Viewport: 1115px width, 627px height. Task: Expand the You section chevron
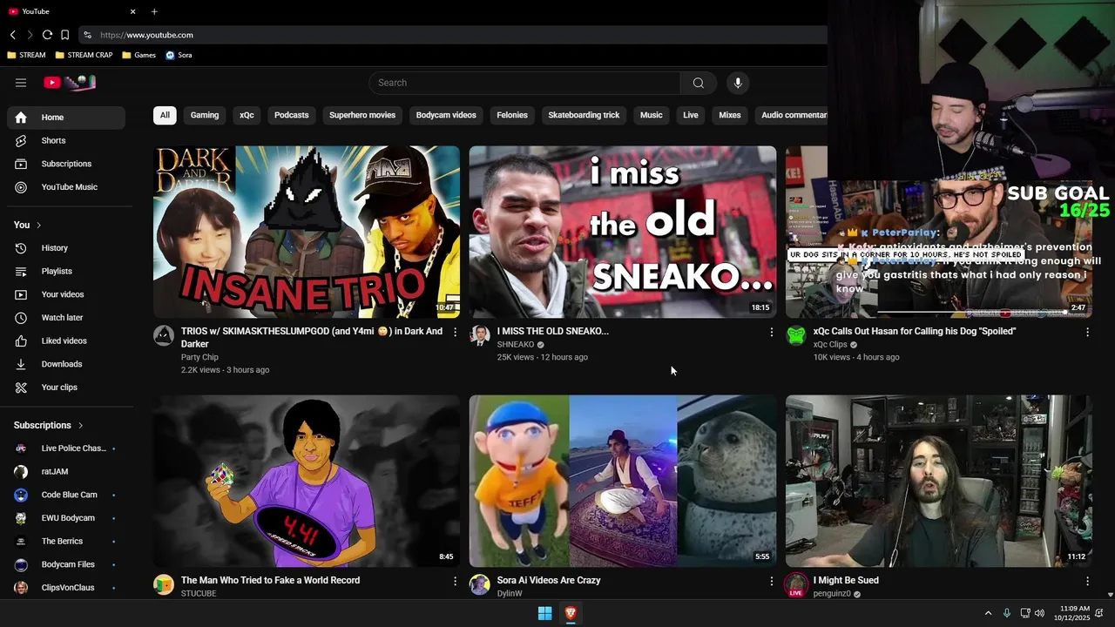coord(38,225)
